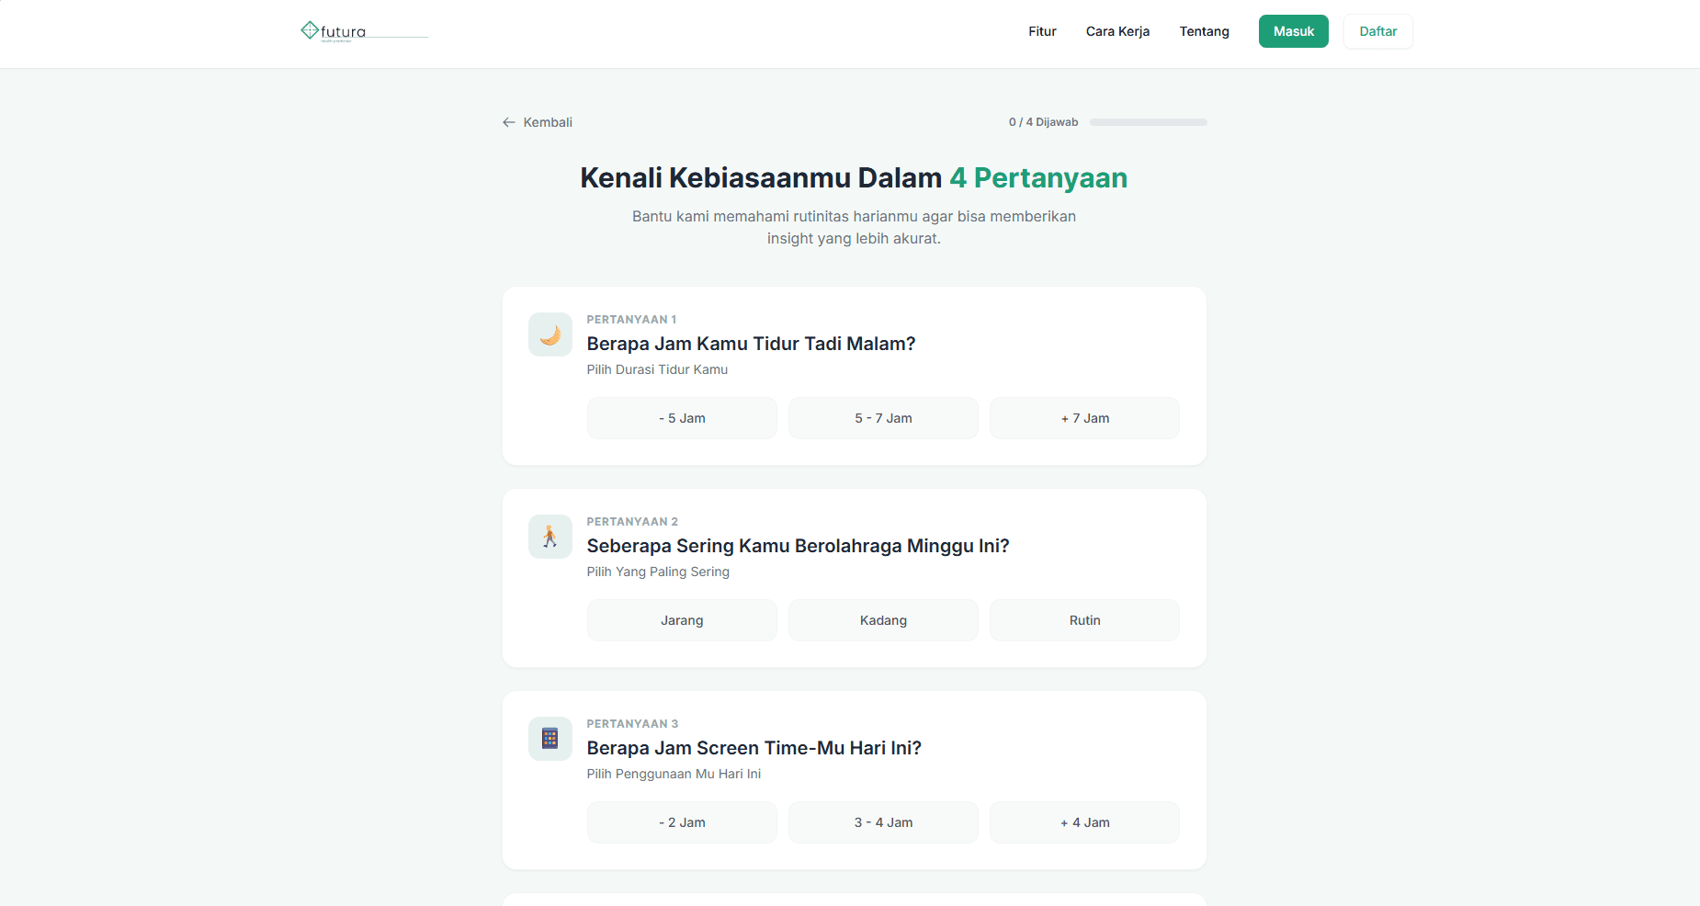The width and height of the screenshot is (1700, 906).
Task: Pick 'Rutin' for exercise frequency
Action: click(x=1084, y=620)
